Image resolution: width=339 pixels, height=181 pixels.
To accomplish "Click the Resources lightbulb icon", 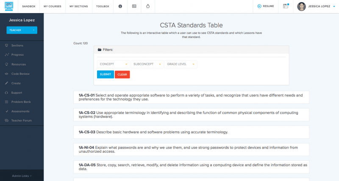I will tap(7, 64).
